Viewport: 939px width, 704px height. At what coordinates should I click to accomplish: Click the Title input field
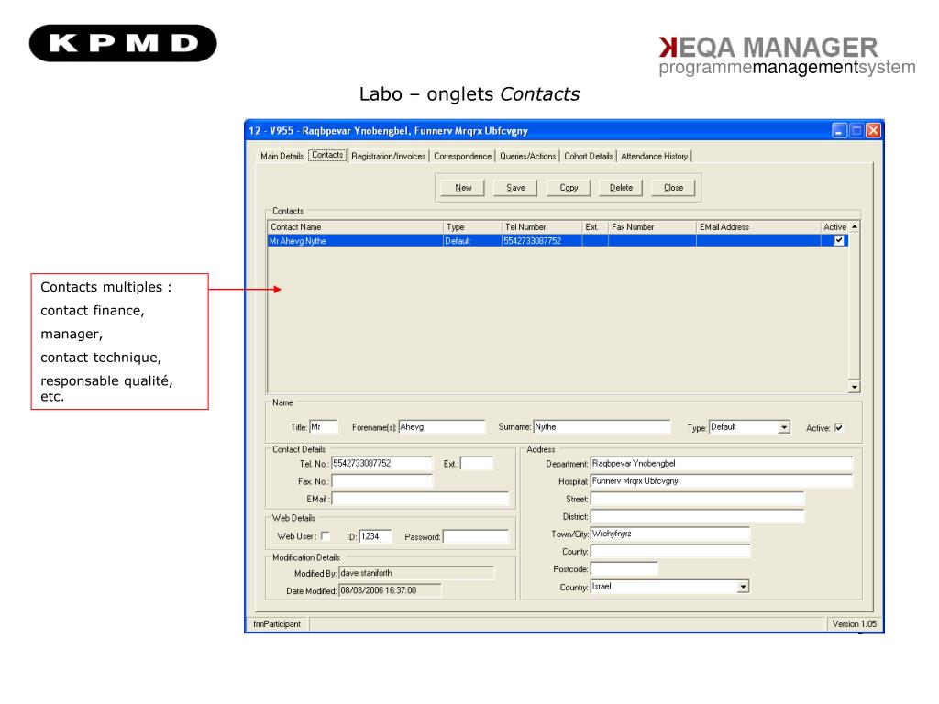point(324,427)
